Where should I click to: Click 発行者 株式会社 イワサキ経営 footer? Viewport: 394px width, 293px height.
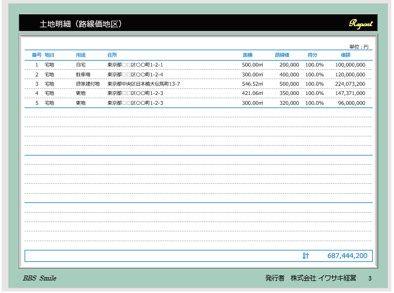pos(310,278)
